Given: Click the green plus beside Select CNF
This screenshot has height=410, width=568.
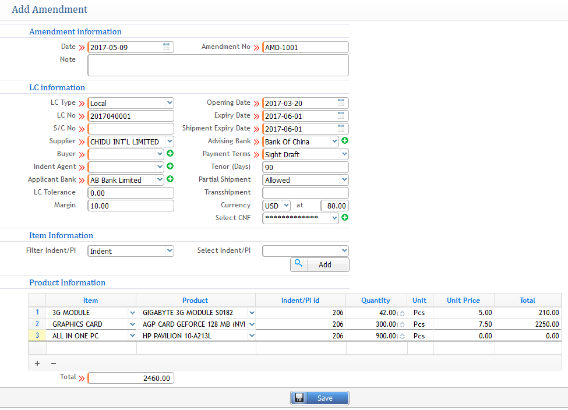Looking at the screenshot, I should coord(344,217).
